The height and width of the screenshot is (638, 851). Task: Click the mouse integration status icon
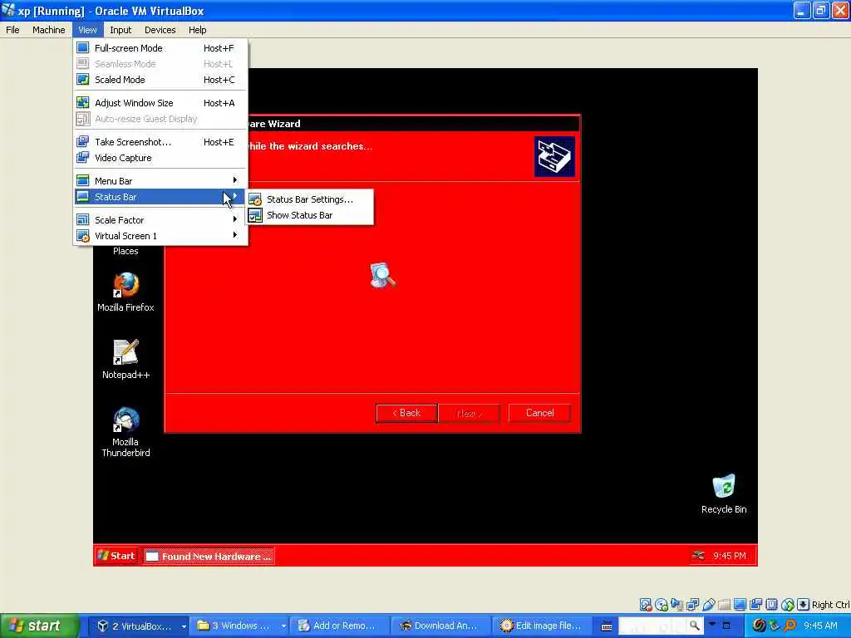(x=788, y=605)
